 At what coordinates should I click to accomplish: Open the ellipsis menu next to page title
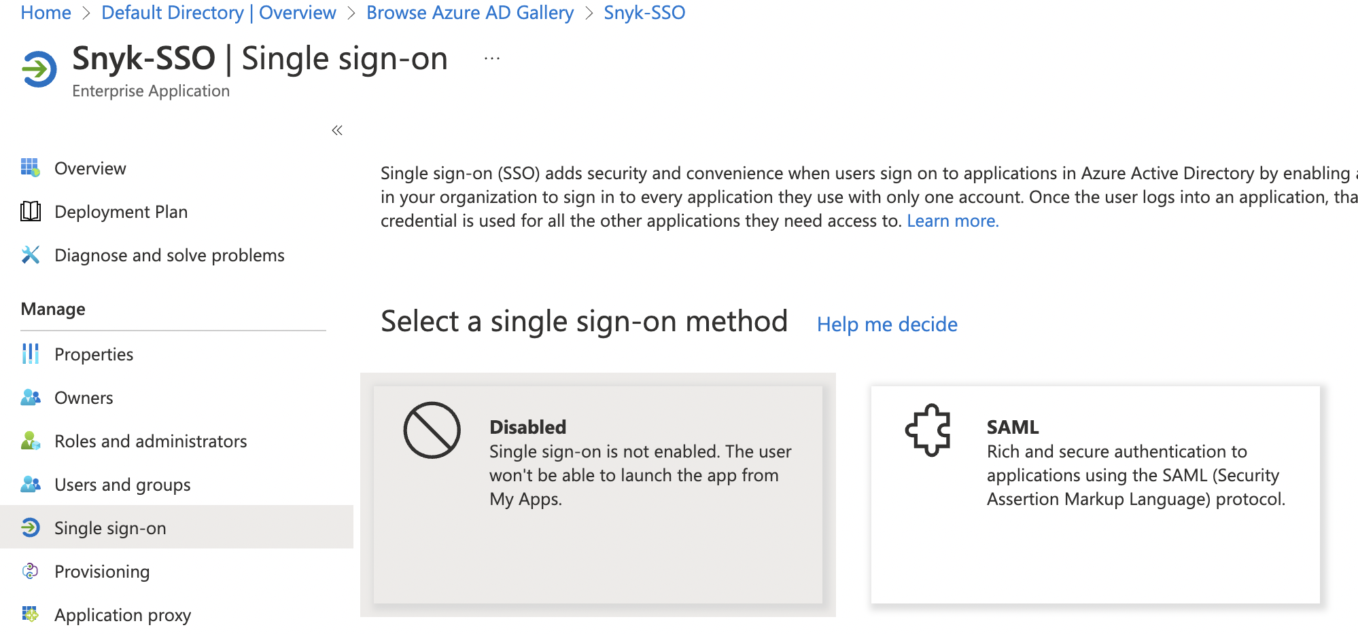(x=491, y=57)
